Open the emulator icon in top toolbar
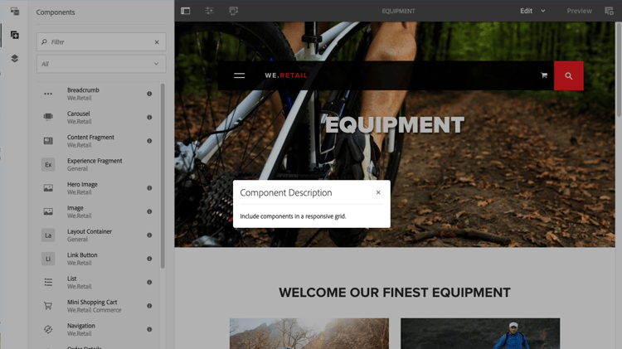This screenshot has width=622, height=349. coord(234,11)
